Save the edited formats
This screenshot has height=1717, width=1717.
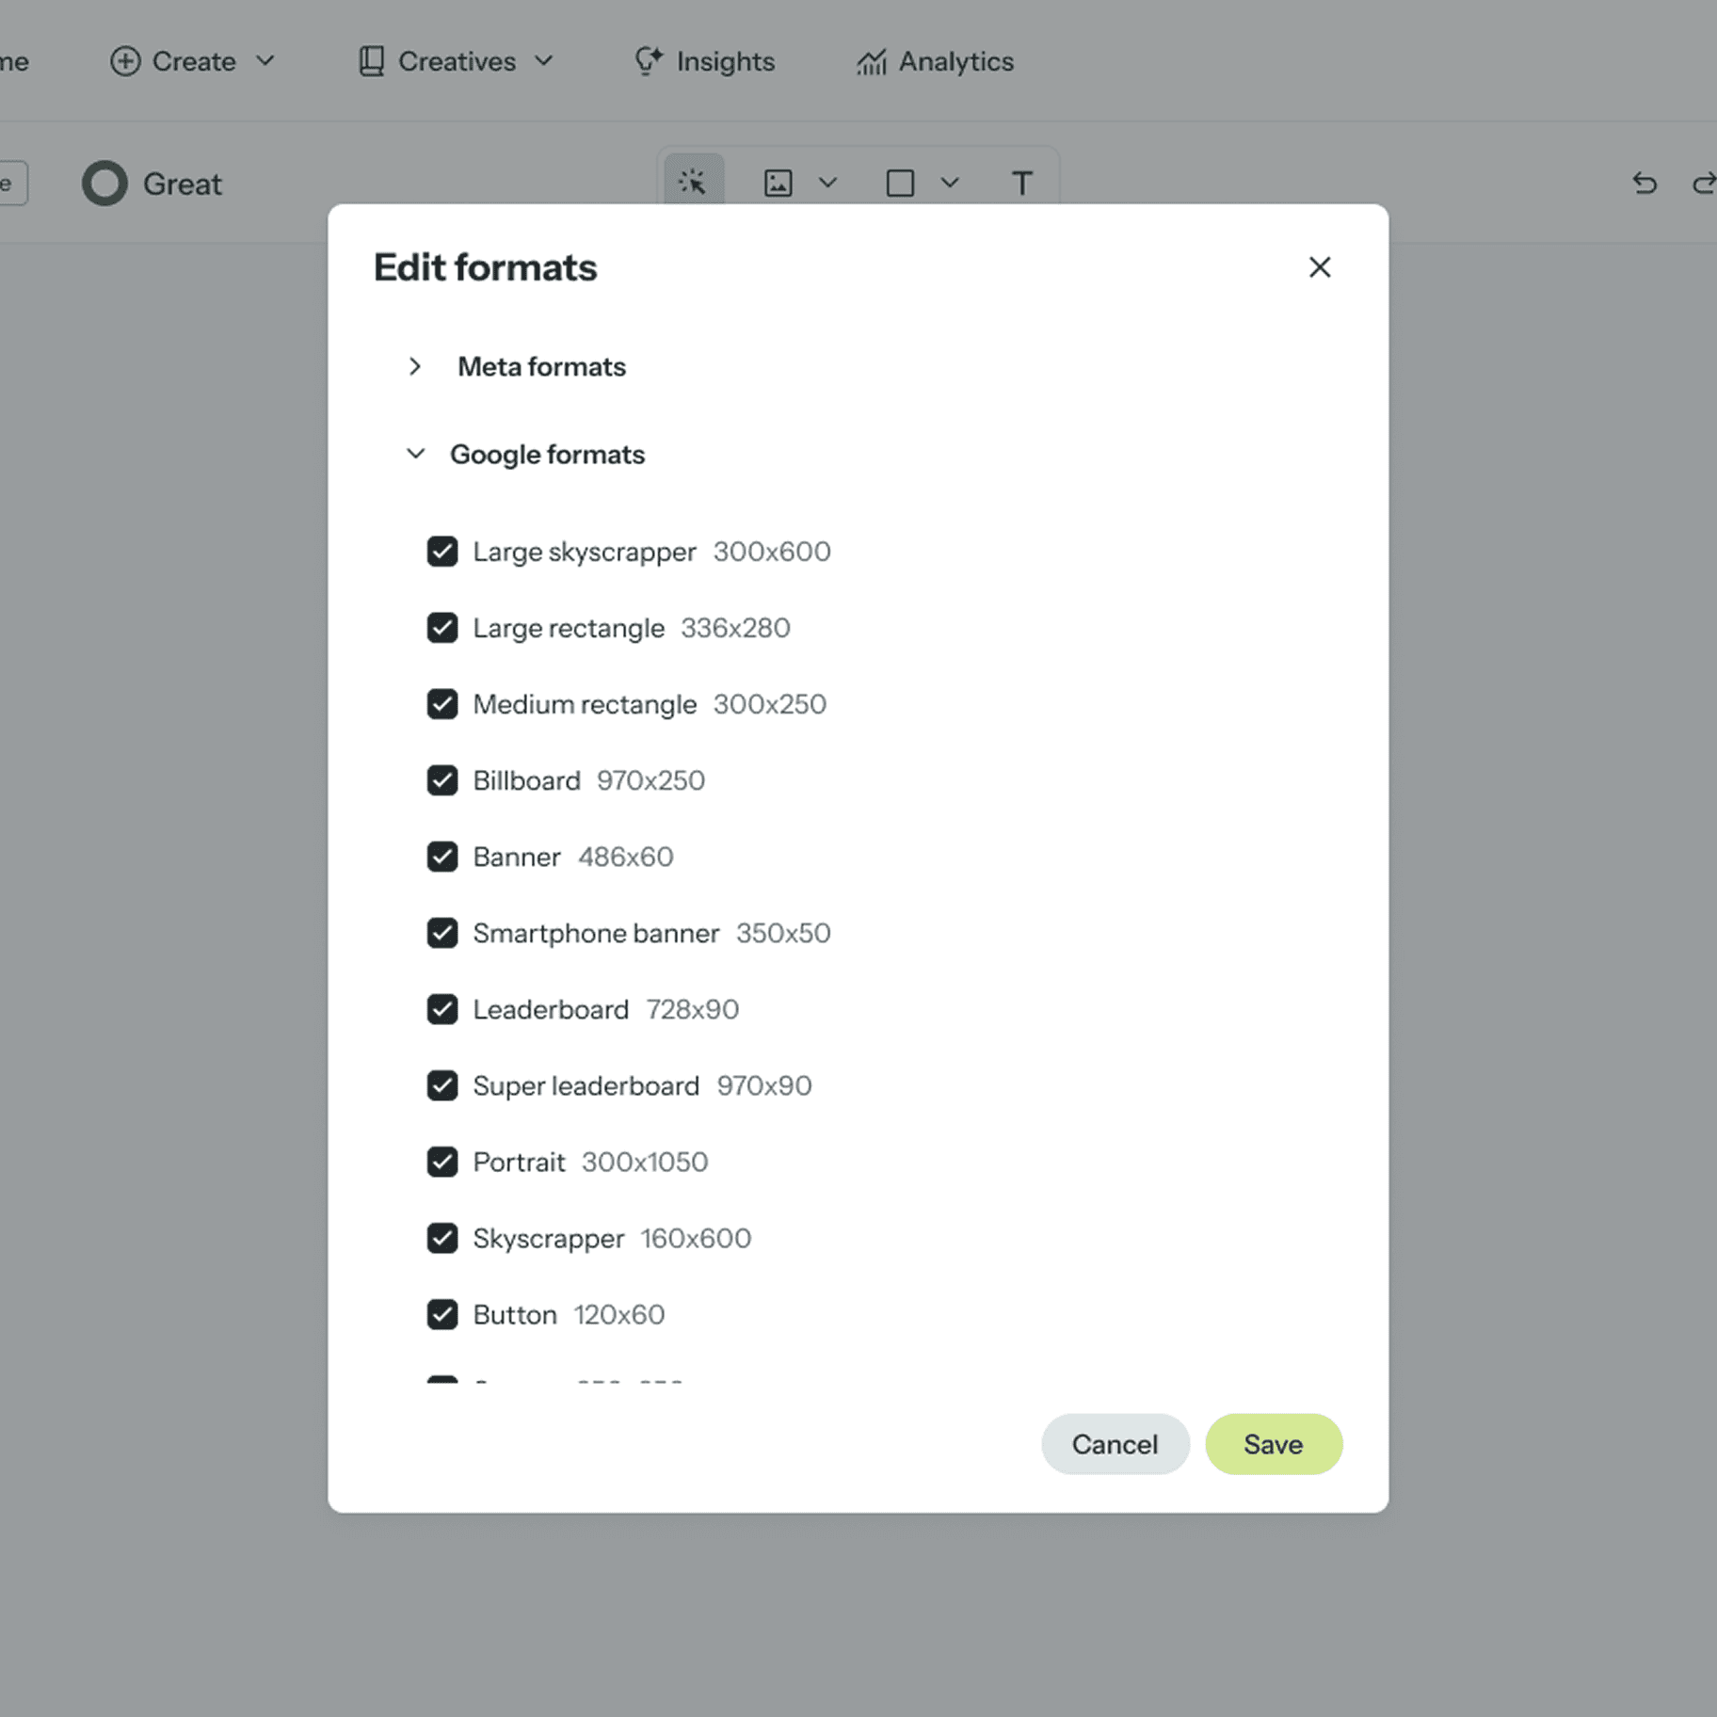point(1273,1444)
